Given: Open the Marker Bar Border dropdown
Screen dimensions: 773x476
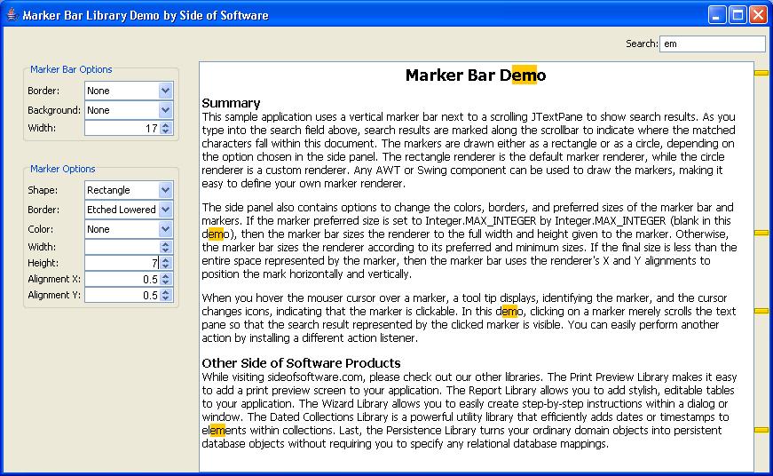Looking at the screenshot, I should click(165, 91).
